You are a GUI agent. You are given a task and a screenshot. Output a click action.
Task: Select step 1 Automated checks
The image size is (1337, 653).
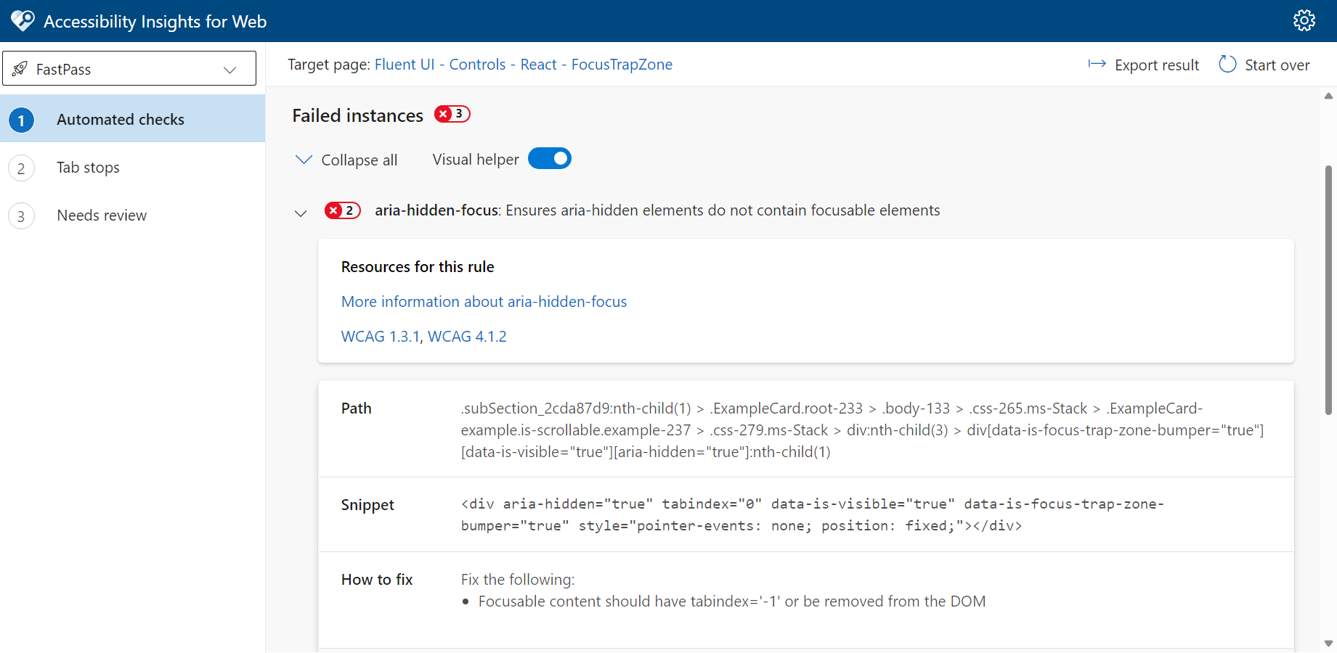[x=120, y=119]
